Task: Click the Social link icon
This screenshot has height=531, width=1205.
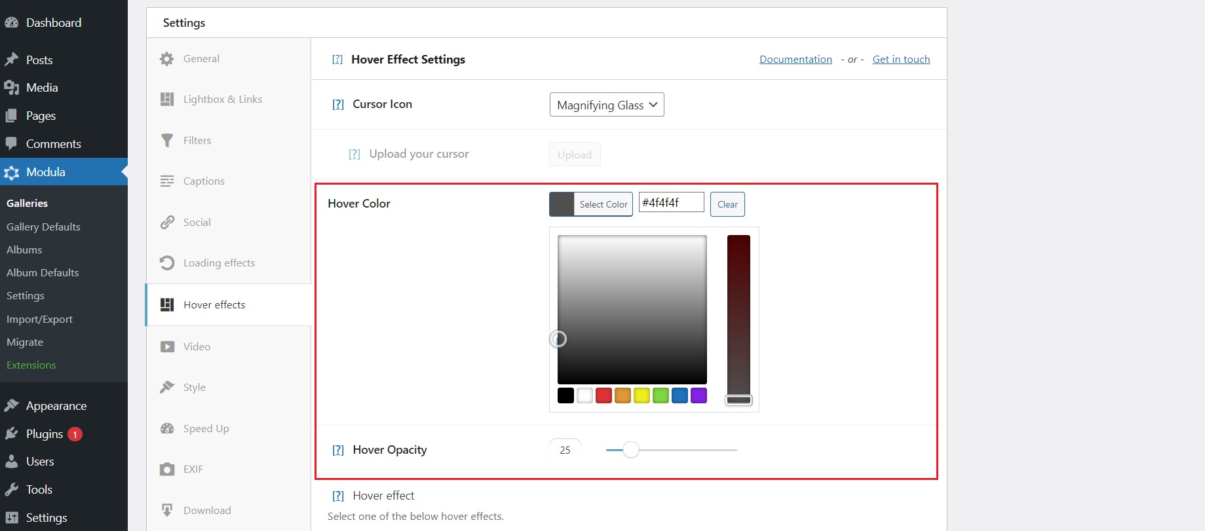Action: click(167, 222)
